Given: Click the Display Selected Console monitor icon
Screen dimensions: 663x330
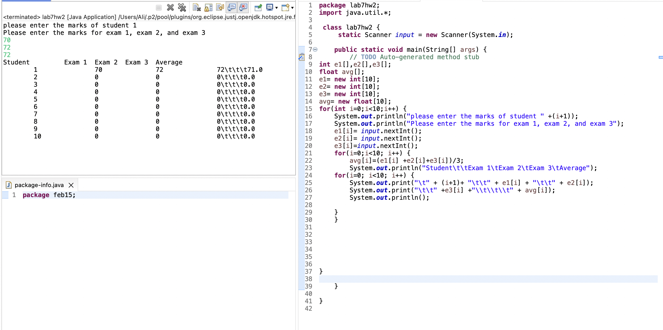Looking at the screenshot, I should [x=269, y=8].
